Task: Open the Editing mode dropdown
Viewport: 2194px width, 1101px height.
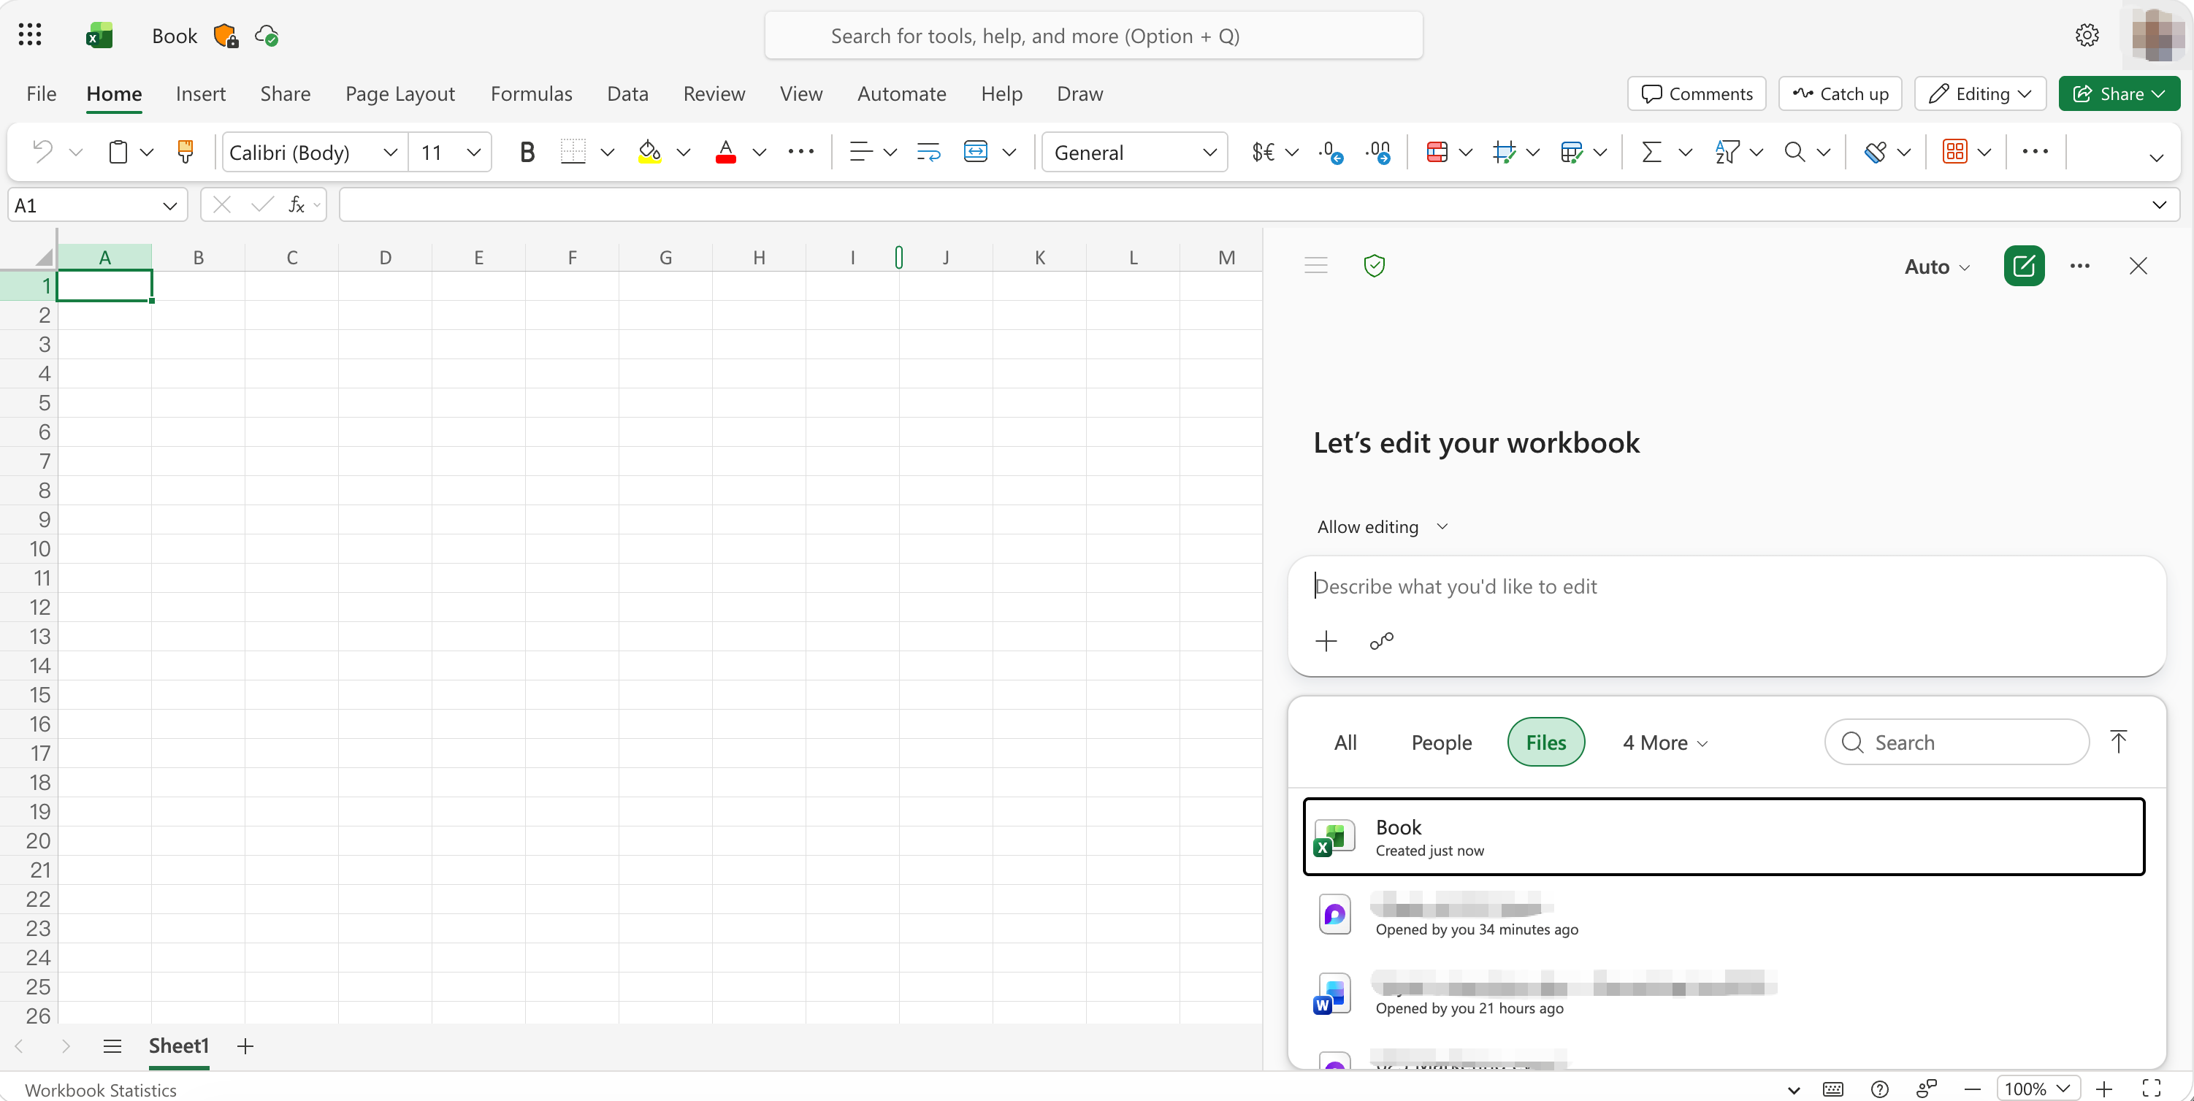Action: click(1980, 93)
